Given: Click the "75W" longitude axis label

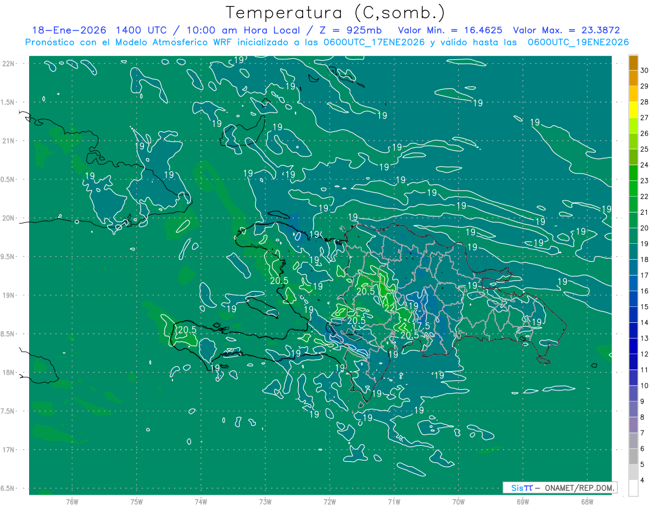Looking at the screenshot, I should (137, 501).
